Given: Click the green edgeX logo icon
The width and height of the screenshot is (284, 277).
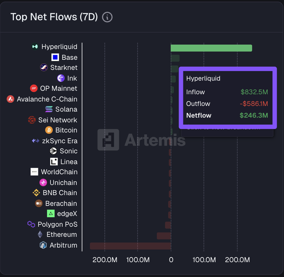Looking at the screenshot, I should point(51,214).
